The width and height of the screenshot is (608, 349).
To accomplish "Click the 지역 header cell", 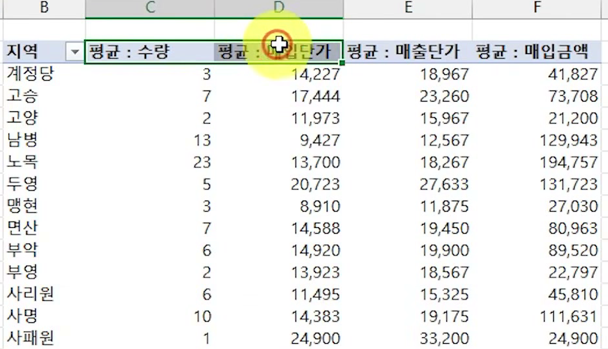I will tap(44, 51).
